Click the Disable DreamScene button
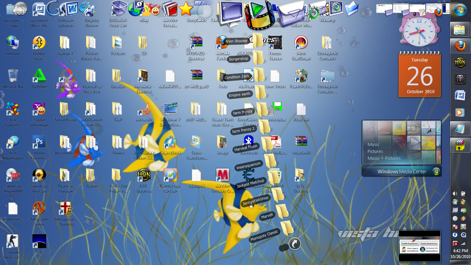471x265 pixels. click(x=429, y=243)
